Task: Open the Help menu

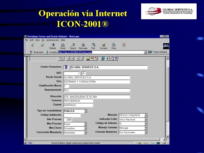Action: pos(63,40)
